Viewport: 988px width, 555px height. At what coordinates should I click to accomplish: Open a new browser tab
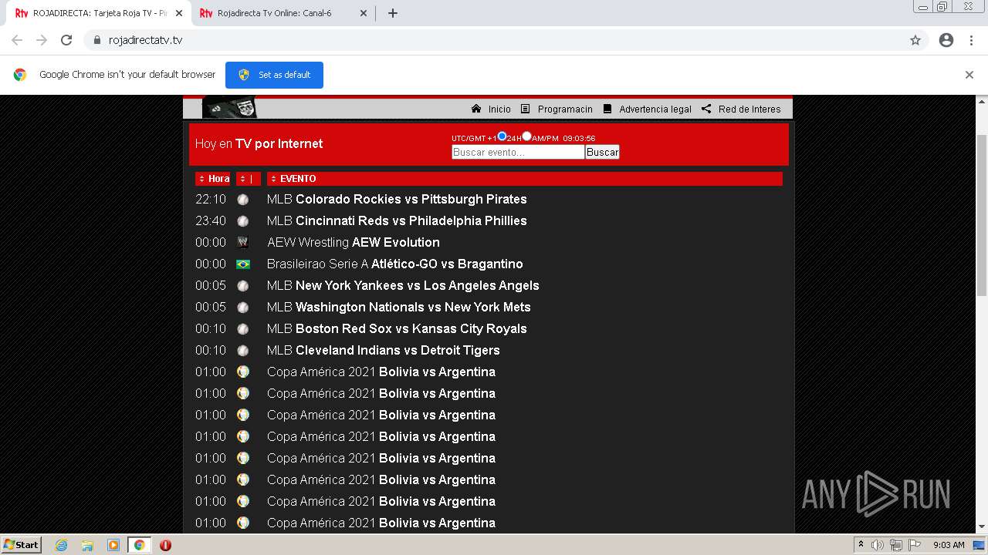coord(392,13)
